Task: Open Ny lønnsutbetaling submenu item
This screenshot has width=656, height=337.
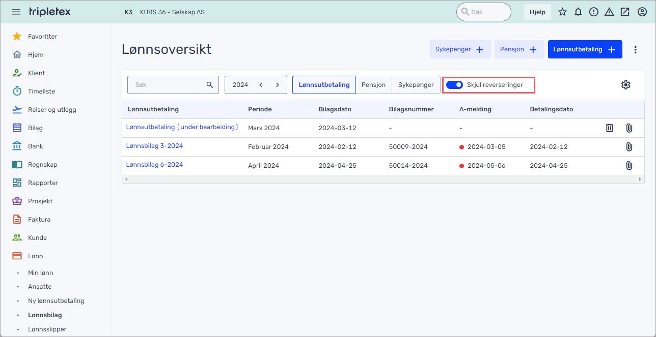Action: point(56,301)
